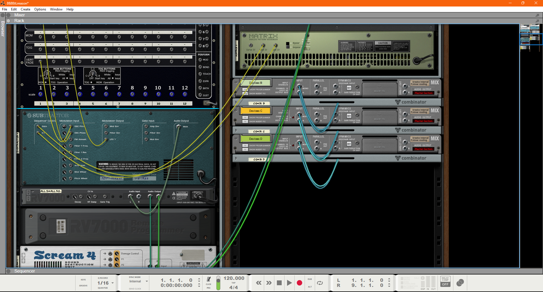Viewport: 543px width, 292px height.
Task: Toggle the Loop button in transport
Action: point(320,283)
